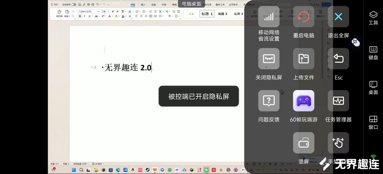Open the 论文助手 tab
This screenshot has height=174, width=383.
233,5
